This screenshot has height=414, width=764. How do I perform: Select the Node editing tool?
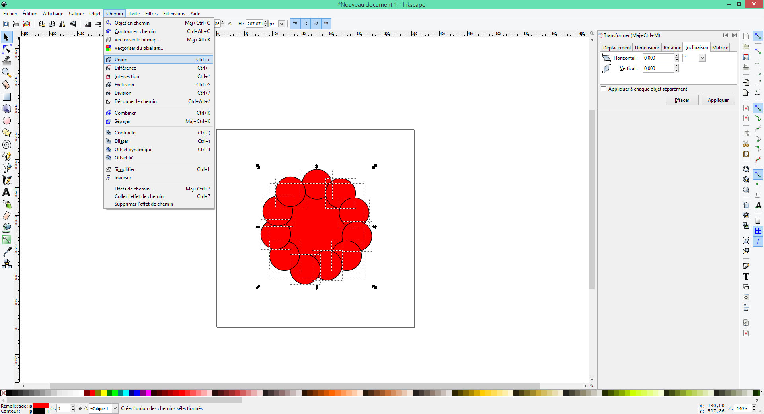6,49
